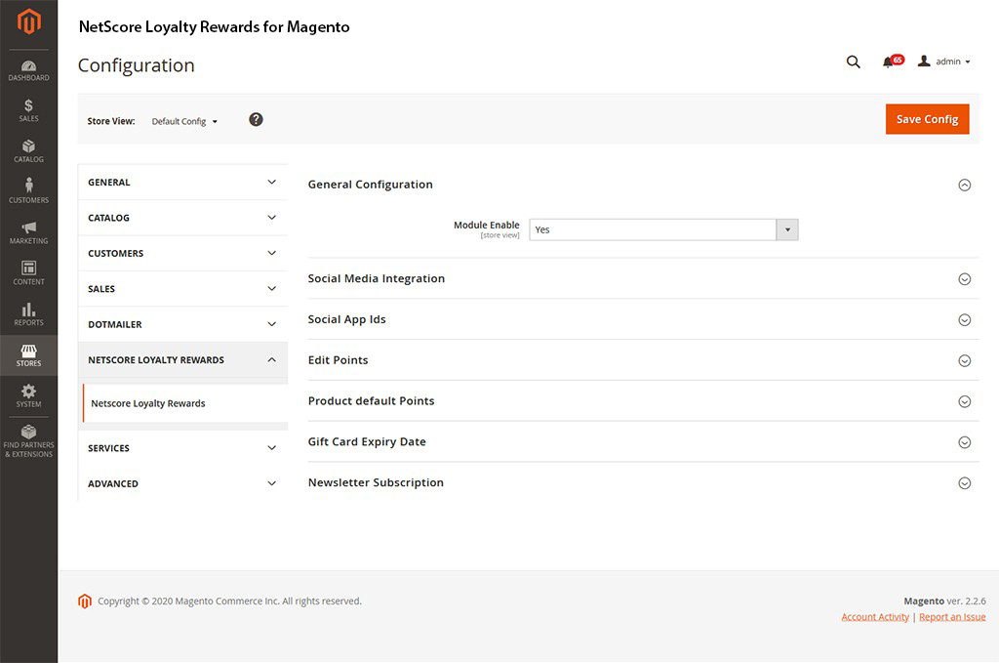Image resolution: width=999 pixels, height=663 pixels.
Task: Select Netscore Loyalty Rewards submenu item
Action: (x=148, y=403)
